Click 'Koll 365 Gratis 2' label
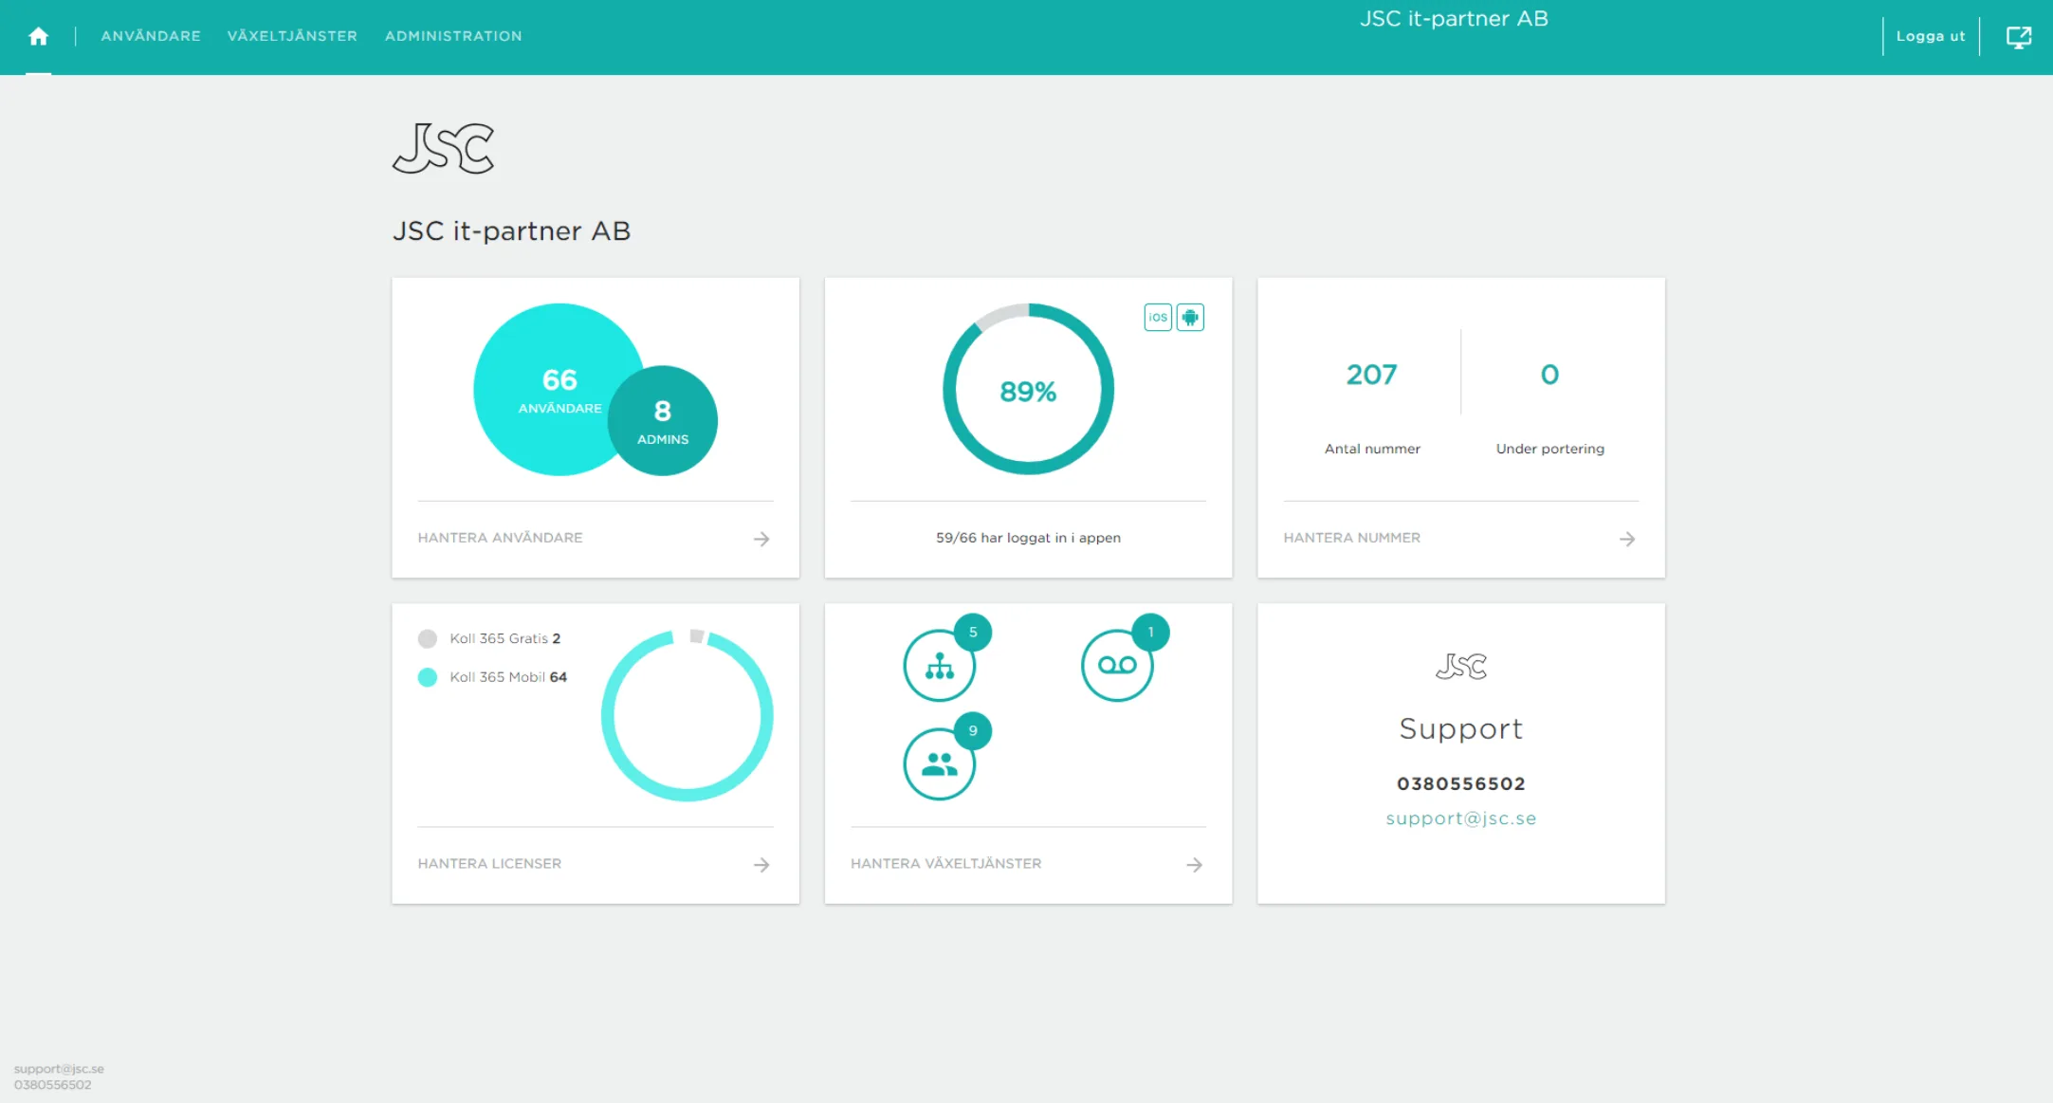The height and width of the screenshot is (1103, 2053). (x=504, y=638)
